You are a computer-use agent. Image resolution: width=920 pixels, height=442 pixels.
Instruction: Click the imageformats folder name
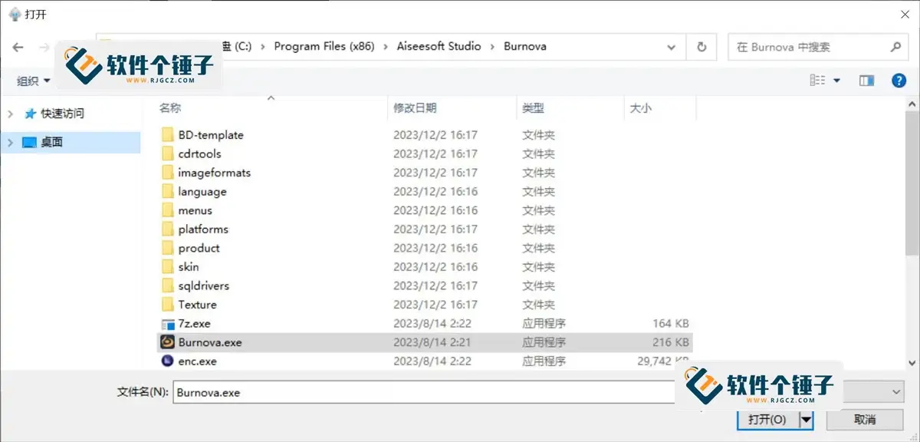click(x=215, y=173)
